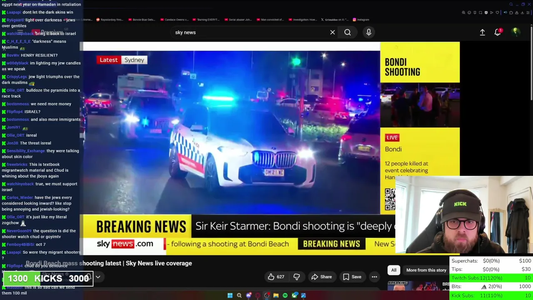
Task: Open Windows taskbar search
Action: (x=239, y=295)
